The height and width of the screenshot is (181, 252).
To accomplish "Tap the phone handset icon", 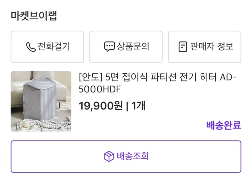I will (x=31, y=47).
